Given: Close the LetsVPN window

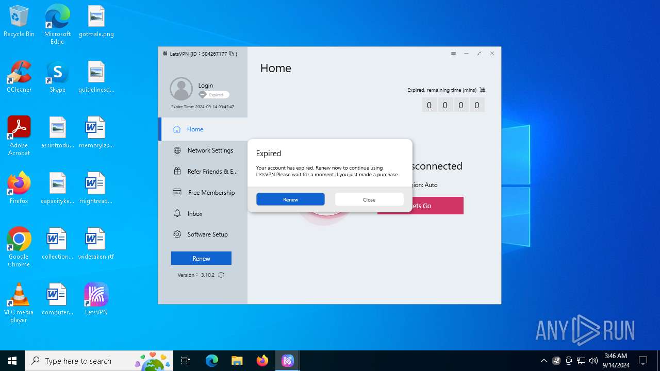Looking at the screenshot, I should (x=492, y=54).
